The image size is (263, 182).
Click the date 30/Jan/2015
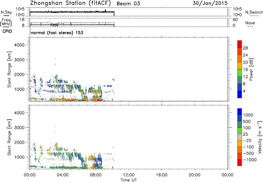click(x=210, y=3)
